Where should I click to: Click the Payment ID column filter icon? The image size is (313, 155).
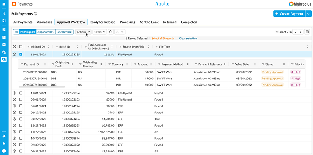pyautogui.click(x=22, y=64)
